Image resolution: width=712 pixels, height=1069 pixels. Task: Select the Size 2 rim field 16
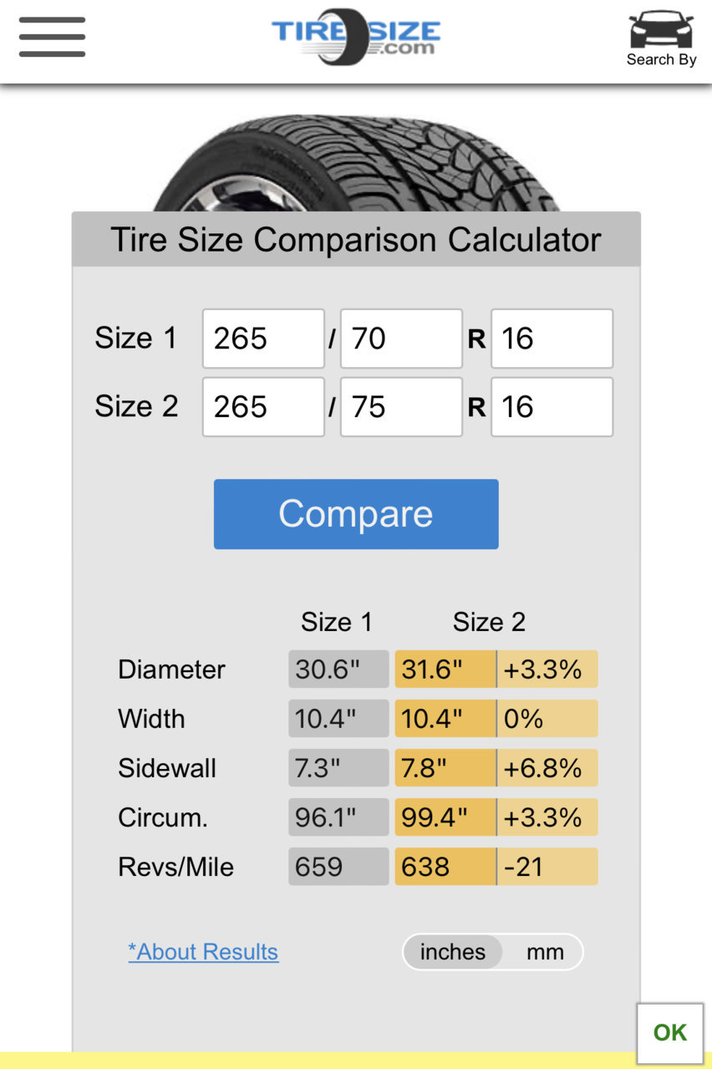552,407
